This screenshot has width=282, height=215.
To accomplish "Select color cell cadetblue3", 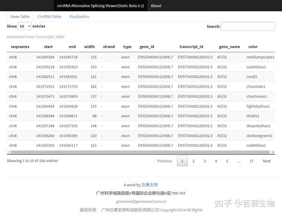I will click(256, 67).
